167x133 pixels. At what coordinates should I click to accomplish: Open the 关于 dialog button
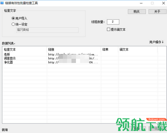click(157, 11)
